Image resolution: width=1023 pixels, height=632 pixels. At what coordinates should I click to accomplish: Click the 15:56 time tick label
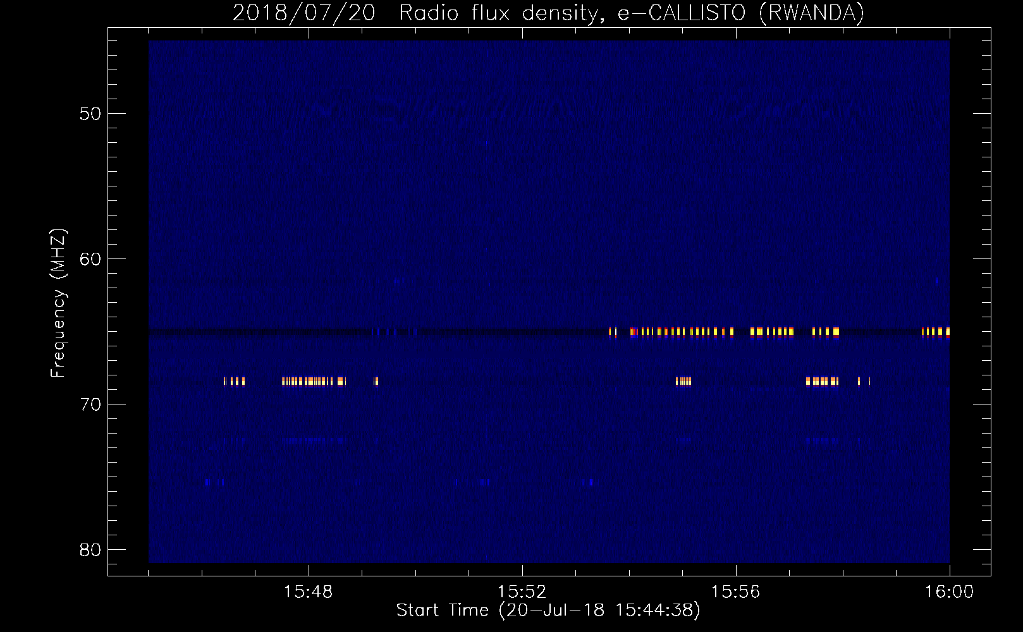tap(736, 592)
